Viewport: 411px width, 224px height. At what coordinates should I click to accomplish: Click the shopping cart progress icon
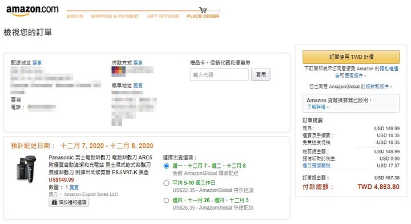click(x=203, y=10)
